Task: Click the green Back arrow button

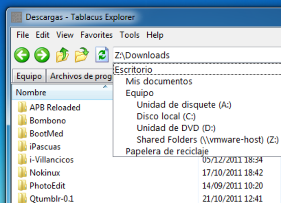Action: point(22,55)
